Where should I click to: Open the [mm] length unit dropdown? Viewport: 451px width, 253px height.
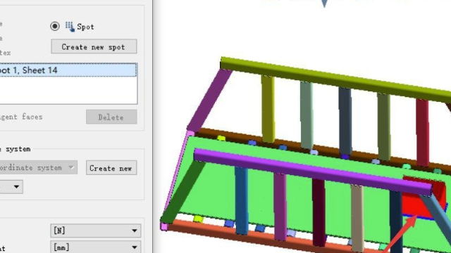point(96,247)
